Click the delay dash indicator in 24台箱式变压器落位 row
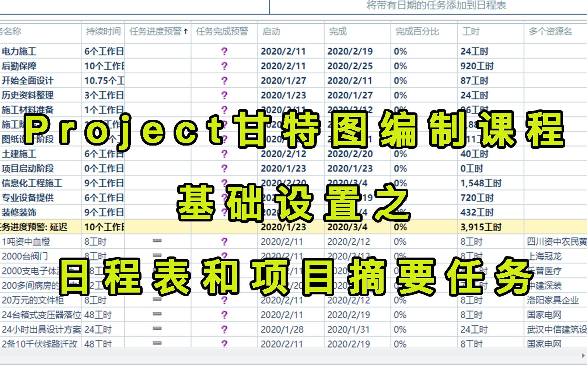Image resolution: width=587 pixels, height=367 pixels. pyautogui.click(x=157, y=314)
